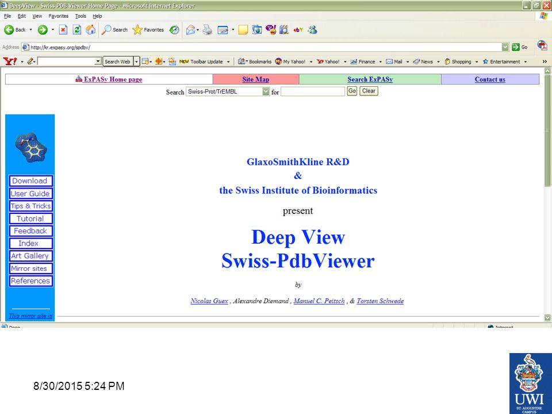The image size is (552, 414).
Task: Open the Favorites menu
Action: (59, 16)
